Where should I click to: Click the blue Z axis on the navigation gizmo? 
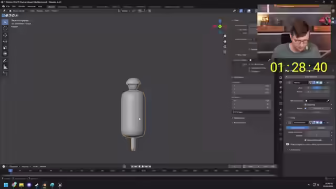click(220, 21)
